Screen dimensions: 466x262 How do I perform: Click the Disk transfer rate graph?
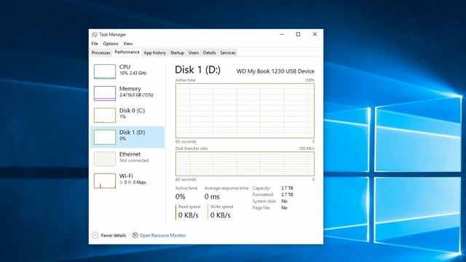click(245, 164)
